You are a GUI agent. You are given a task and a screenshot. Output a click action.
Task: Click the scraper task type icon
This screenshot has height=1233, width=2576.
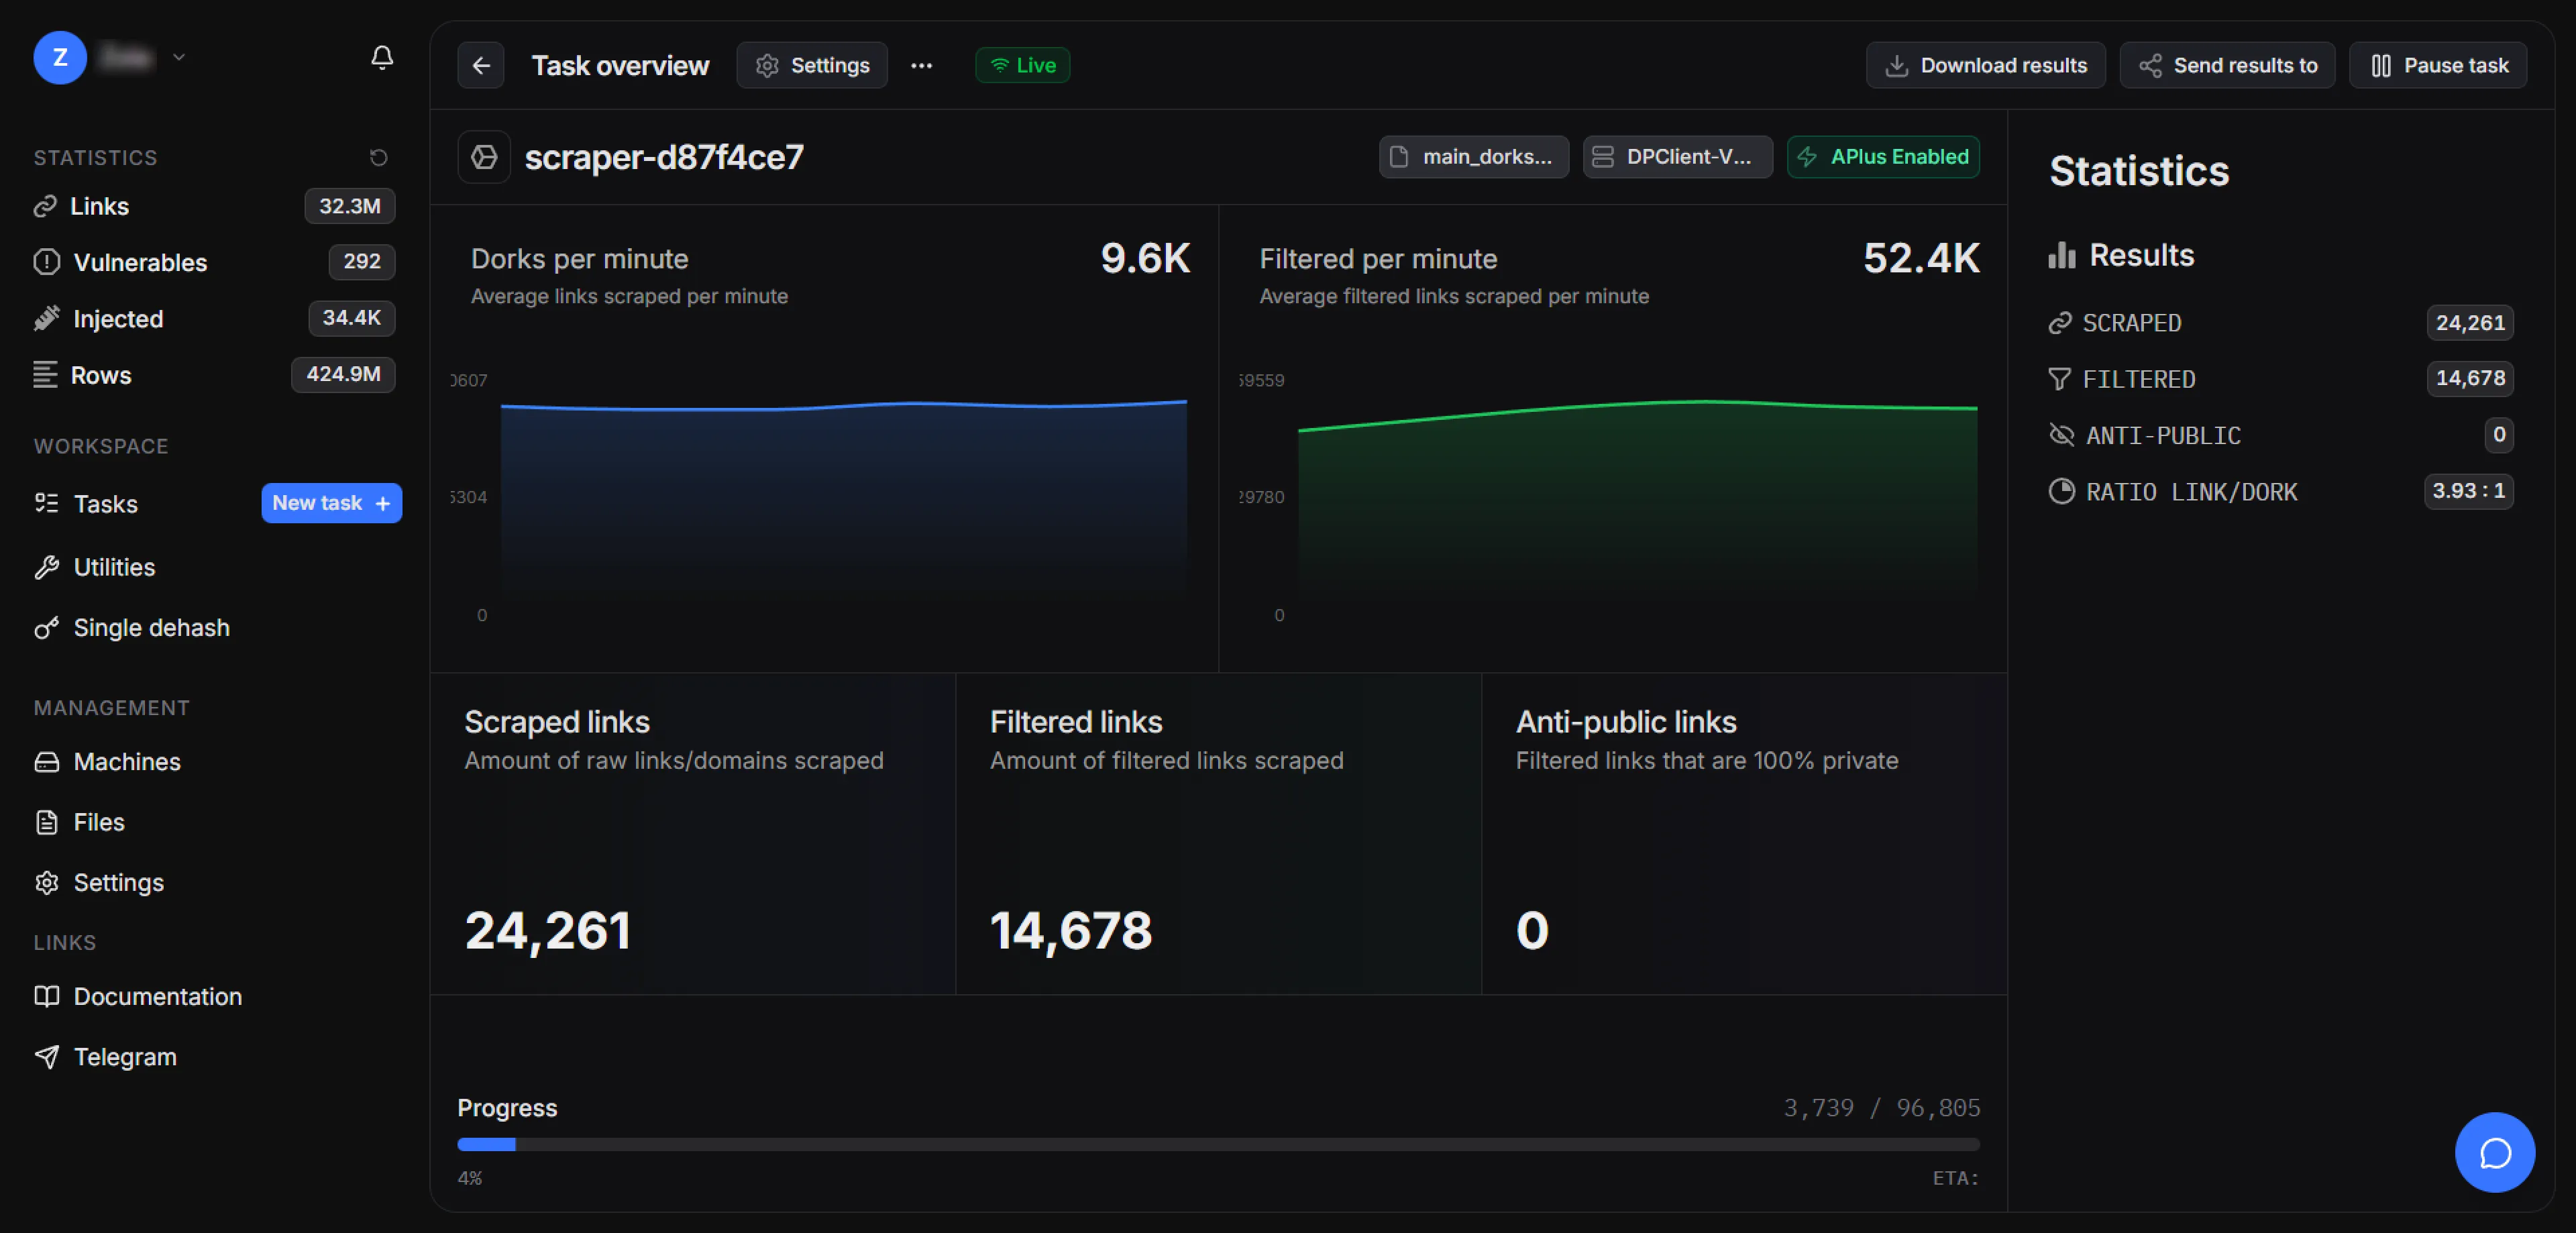pos(484,157)
